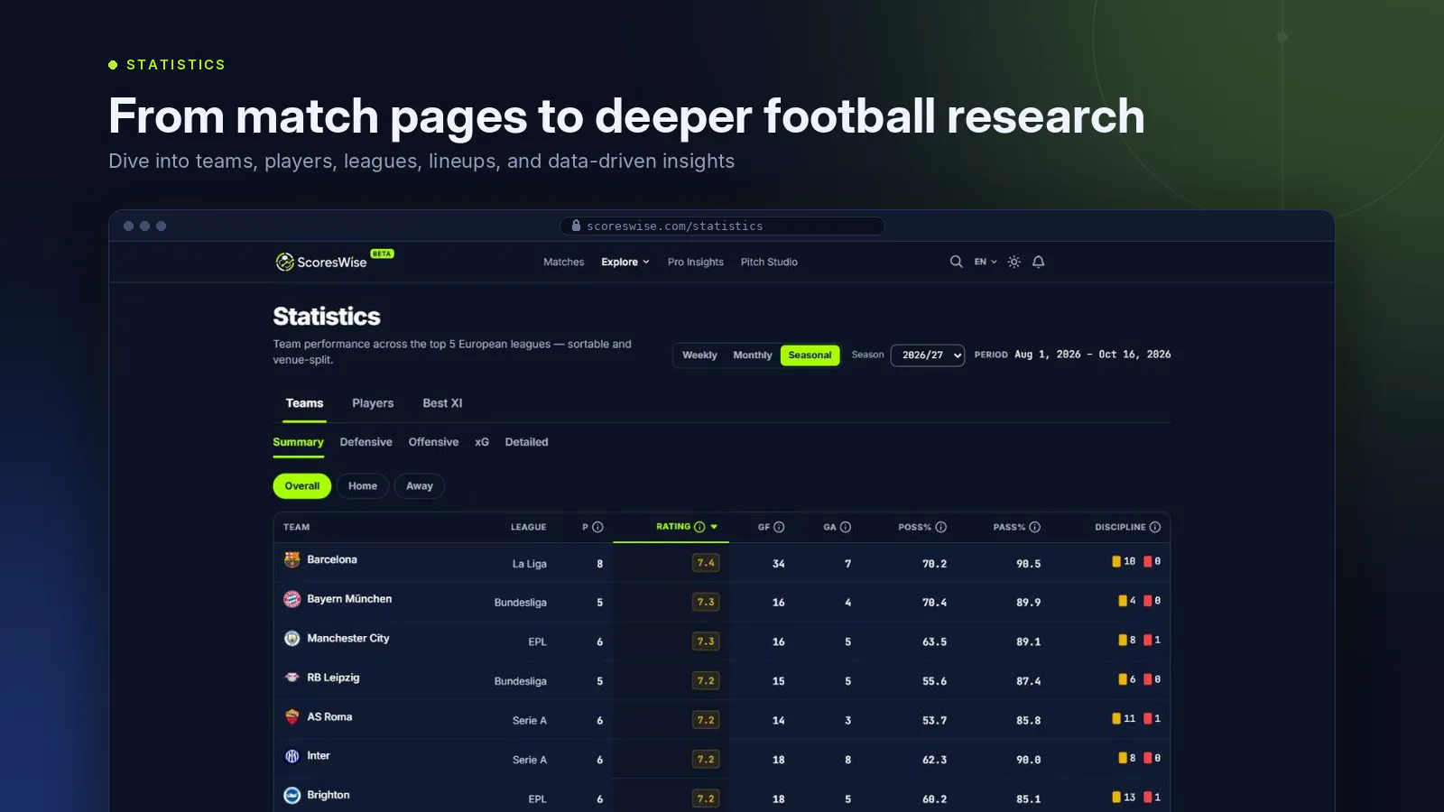Image resolution: width=1444 pixels, height=812 pixels.
Task: Click the Brighton club crest
Action: pos(292,795)
